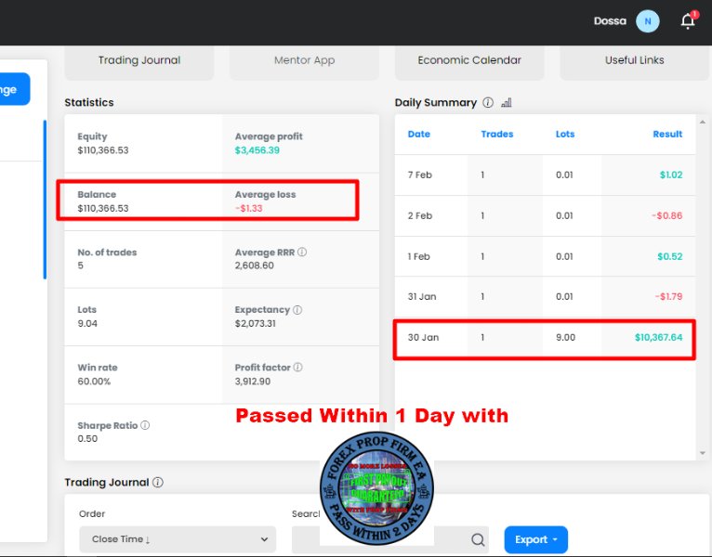Click the Average loss -$1.33 value
Viewport: 712px width, 557px height.
249,208
